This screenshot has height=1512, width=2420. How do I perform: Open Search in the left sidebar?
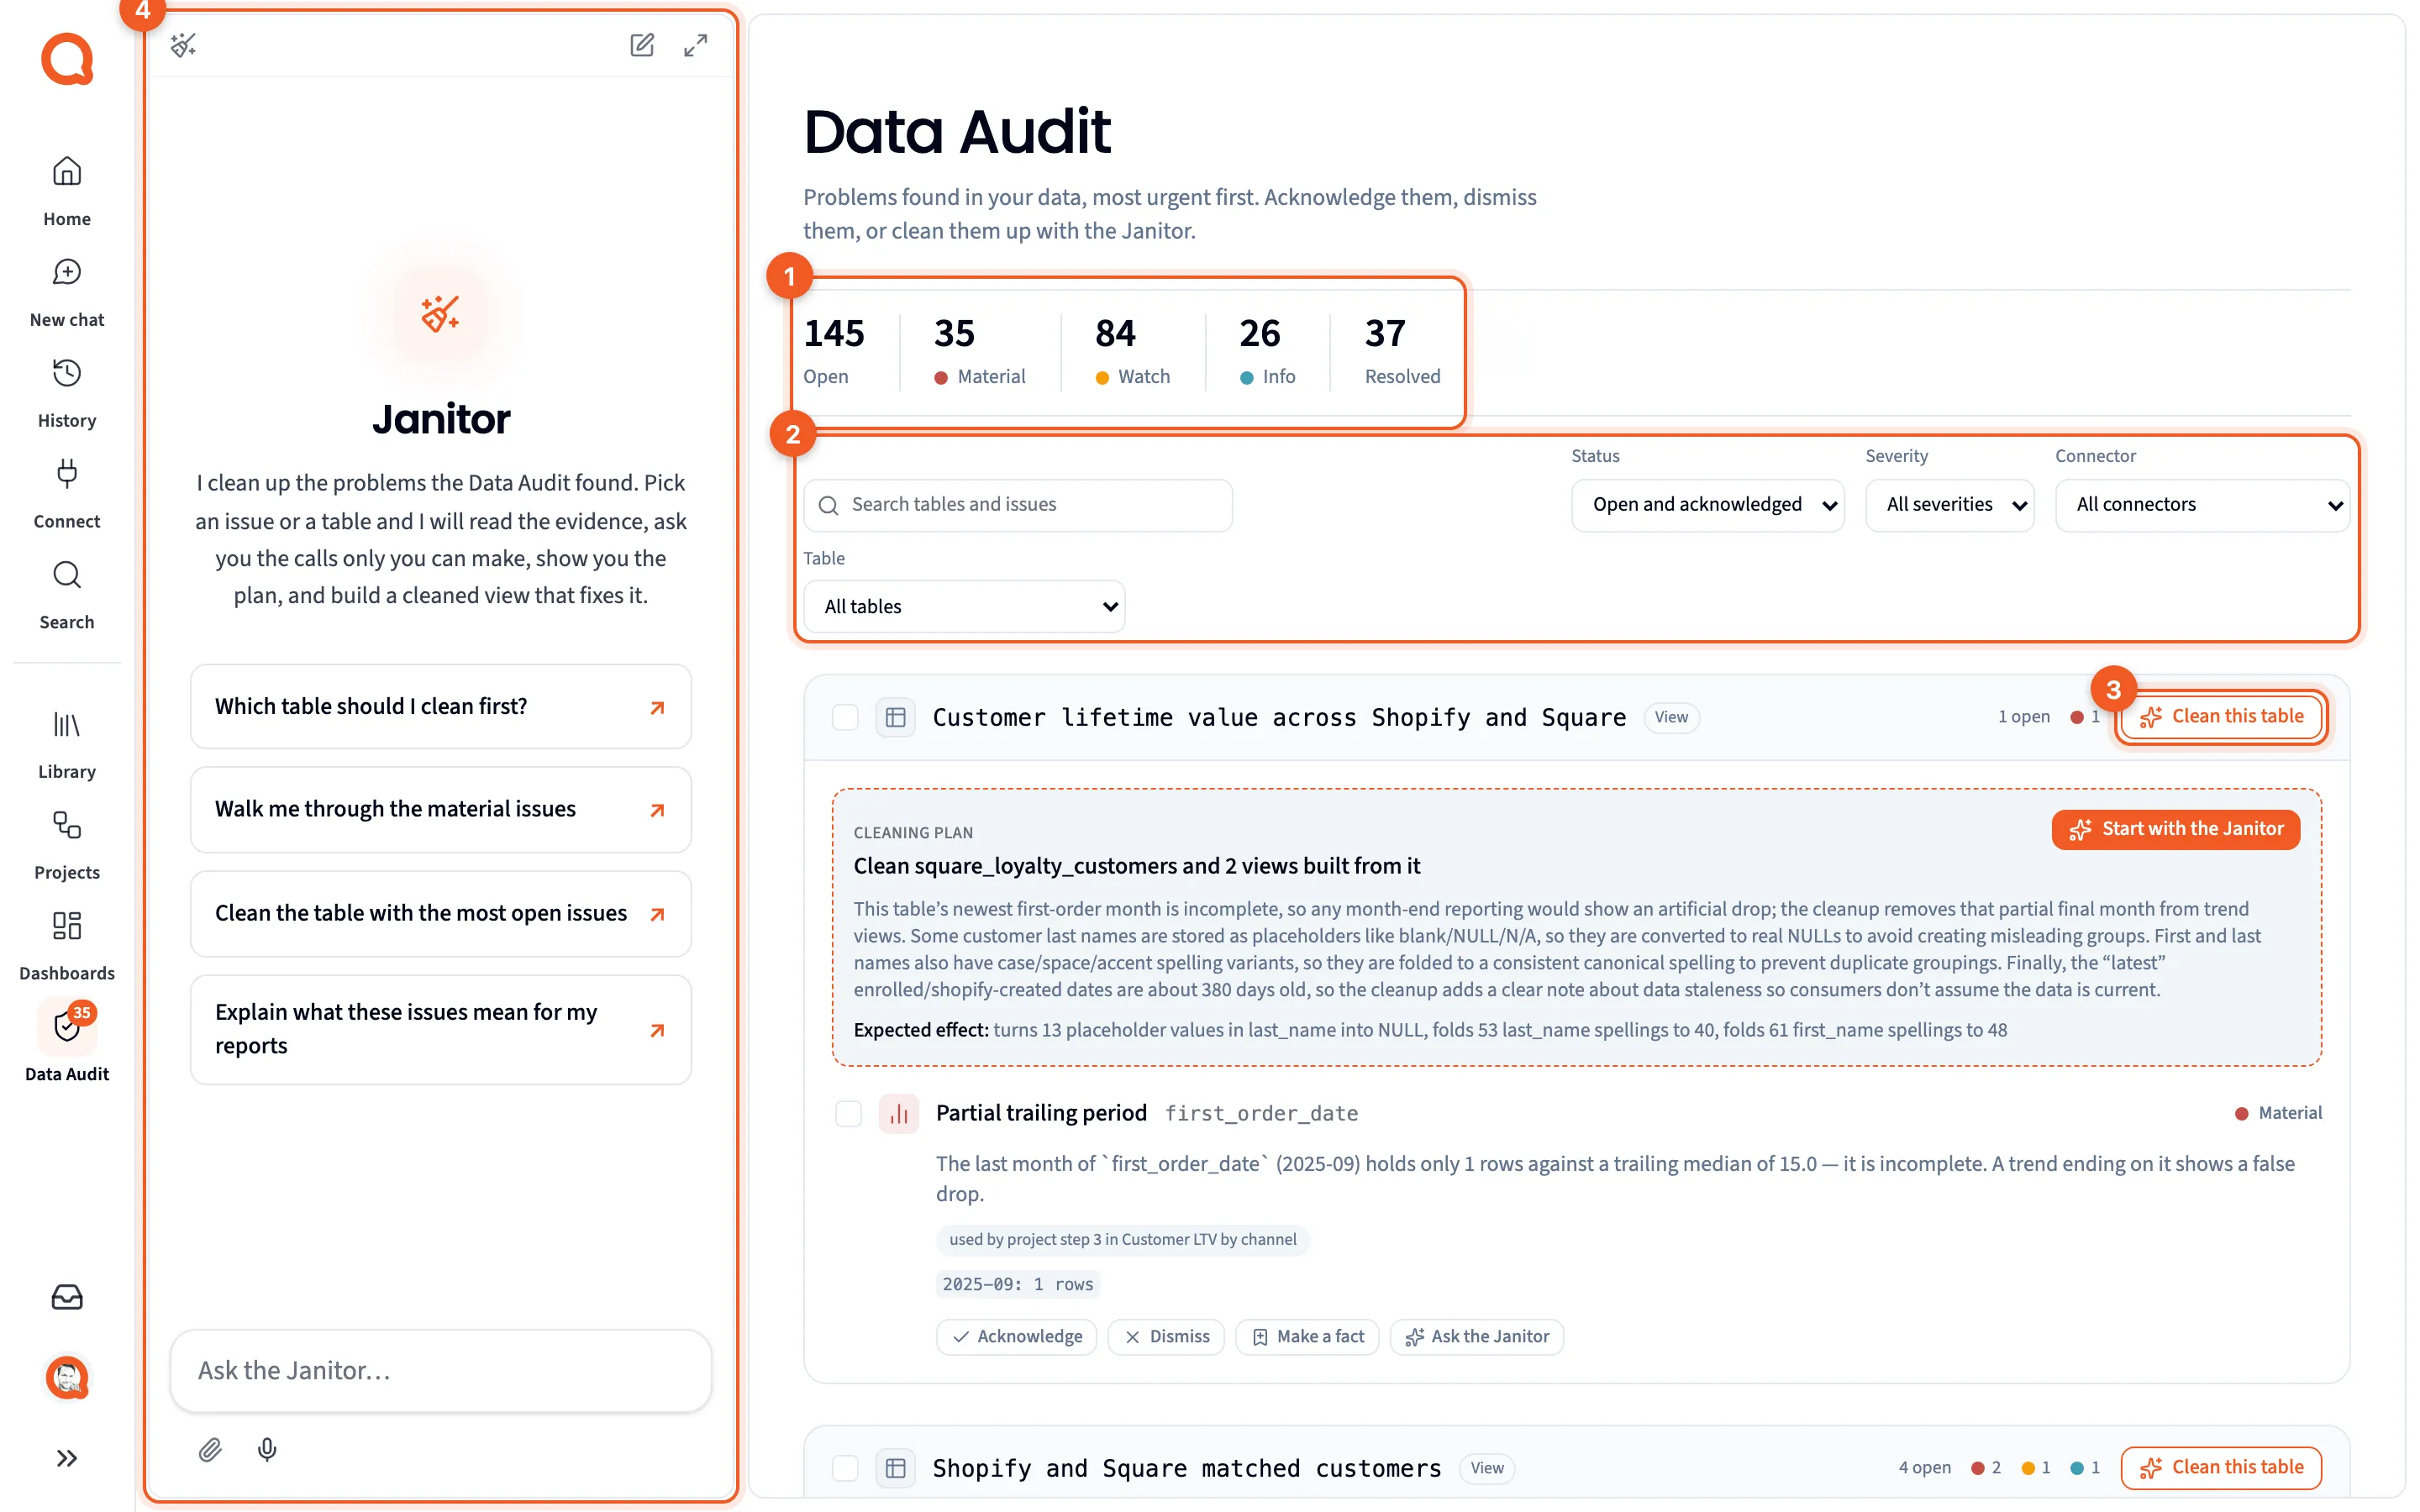pos(67,594)
